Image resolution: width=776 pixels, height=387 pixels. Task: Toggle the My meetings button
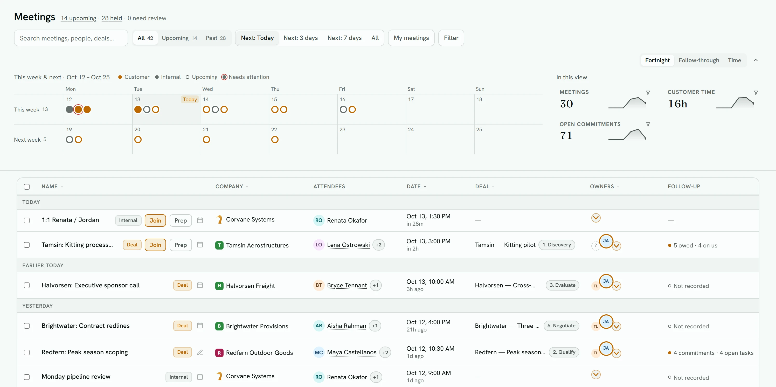tap(411, 38)
